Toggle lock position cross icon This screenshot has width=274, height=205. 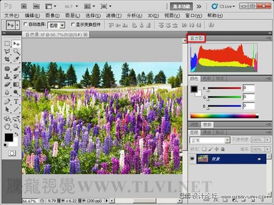(x=216, y=149)
